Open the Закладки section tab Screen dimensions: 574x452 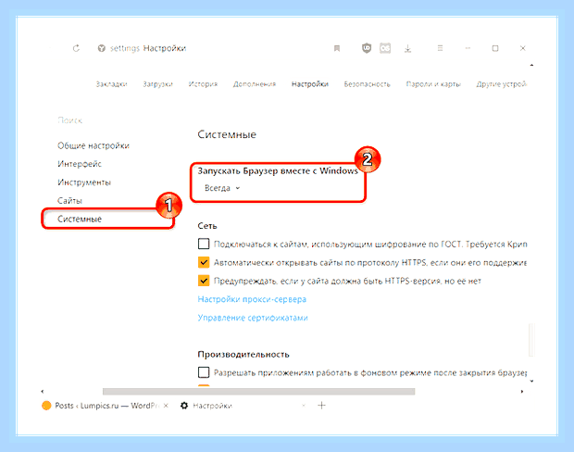pos(111,84)
